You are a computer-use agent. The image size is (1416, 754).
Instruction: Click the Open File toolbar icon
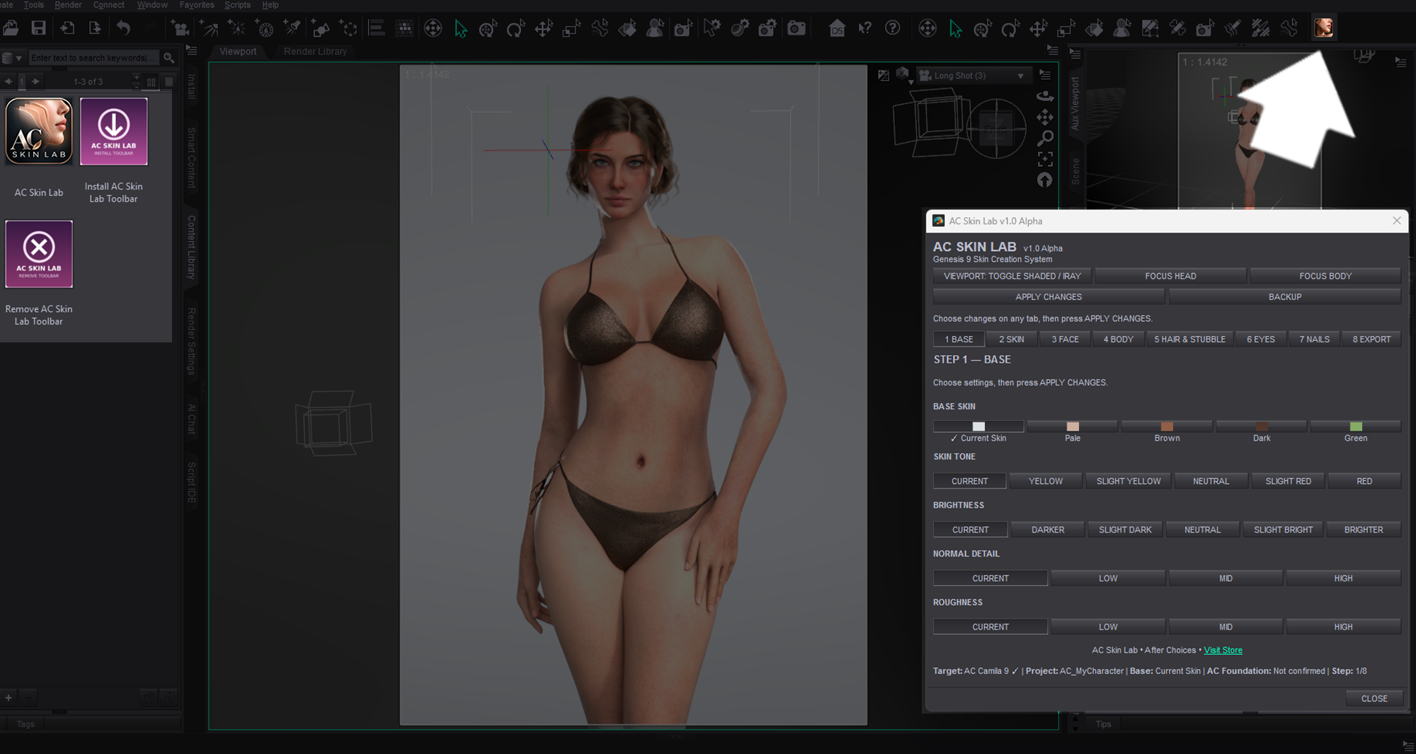[11, 28]
